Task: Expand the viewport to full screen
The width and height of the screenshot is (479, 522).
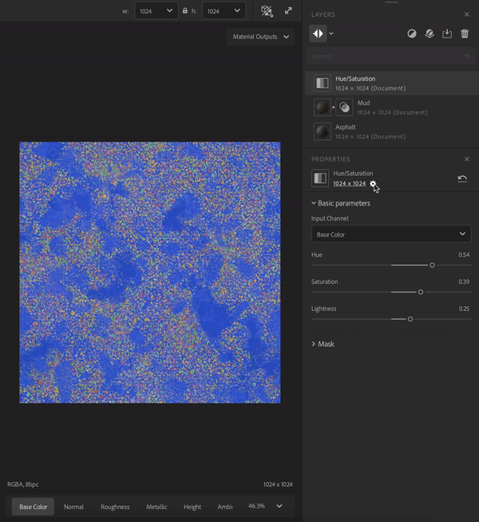Action: pos(288,11)
